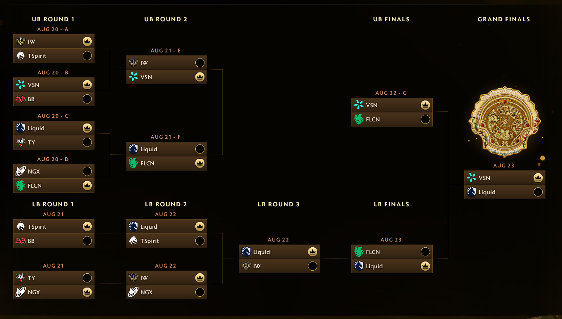The image size is (562, 319).
Task: Click the IW team logo in match A
Action: point(21,41)
